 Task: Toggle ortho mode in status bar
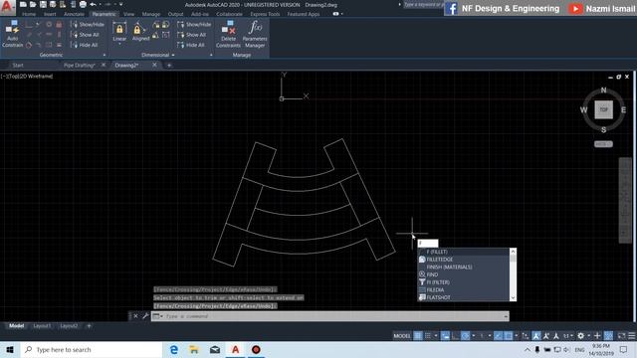tap(456, 336)
